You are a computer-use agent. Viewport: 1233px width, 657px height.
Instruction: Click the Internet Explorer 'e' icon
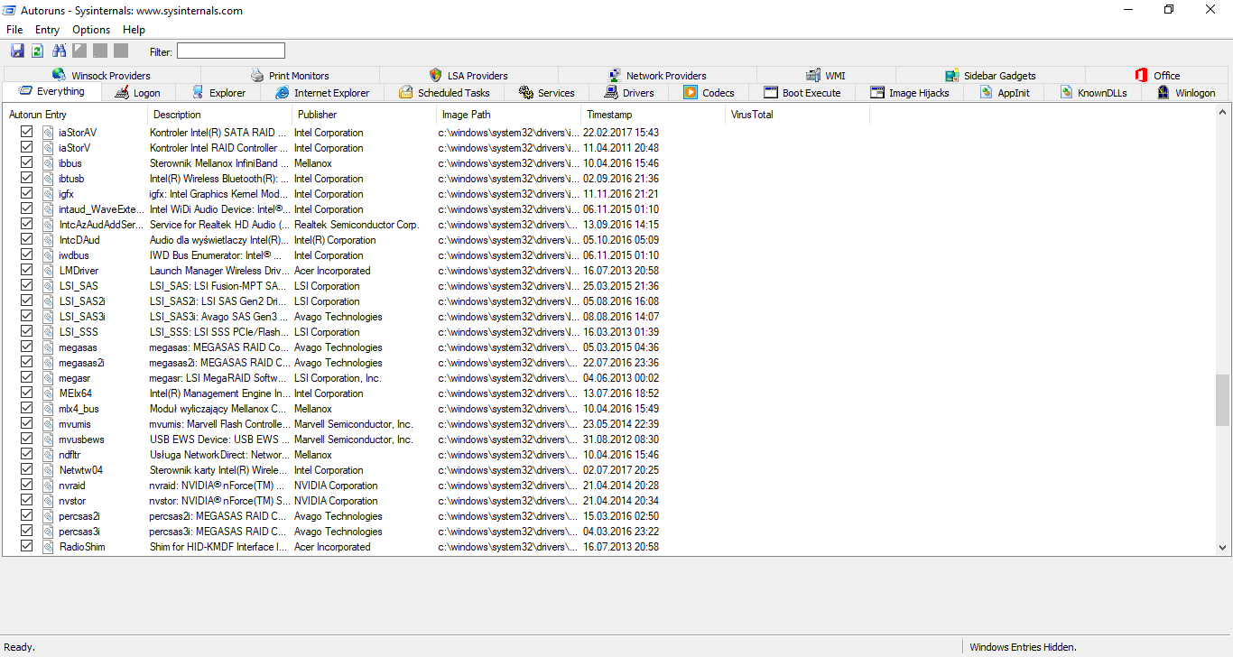point(283,92)
